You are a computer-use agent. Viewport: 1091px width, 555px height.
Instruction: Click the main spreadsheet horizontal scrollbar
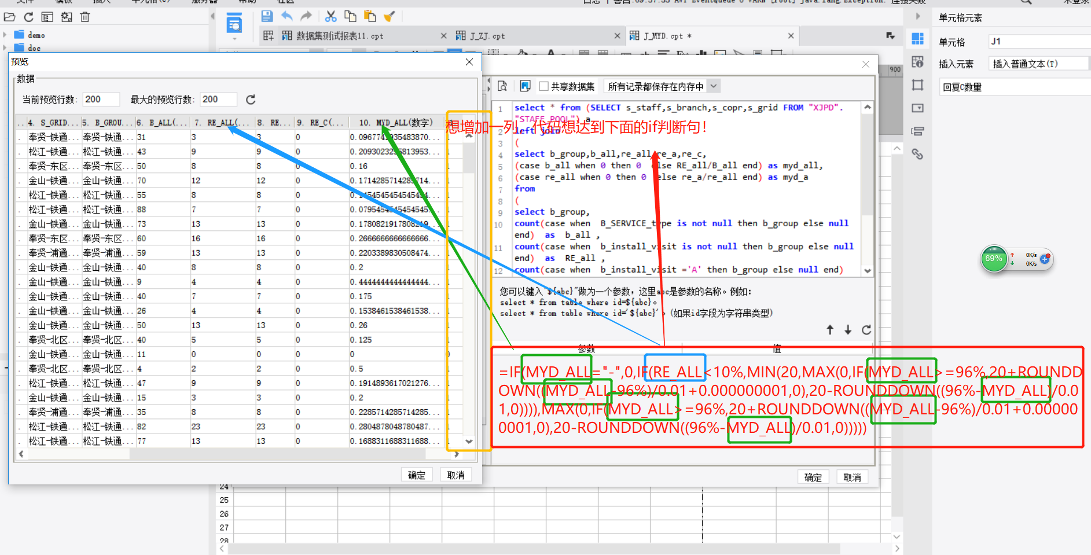pos(534,549)
